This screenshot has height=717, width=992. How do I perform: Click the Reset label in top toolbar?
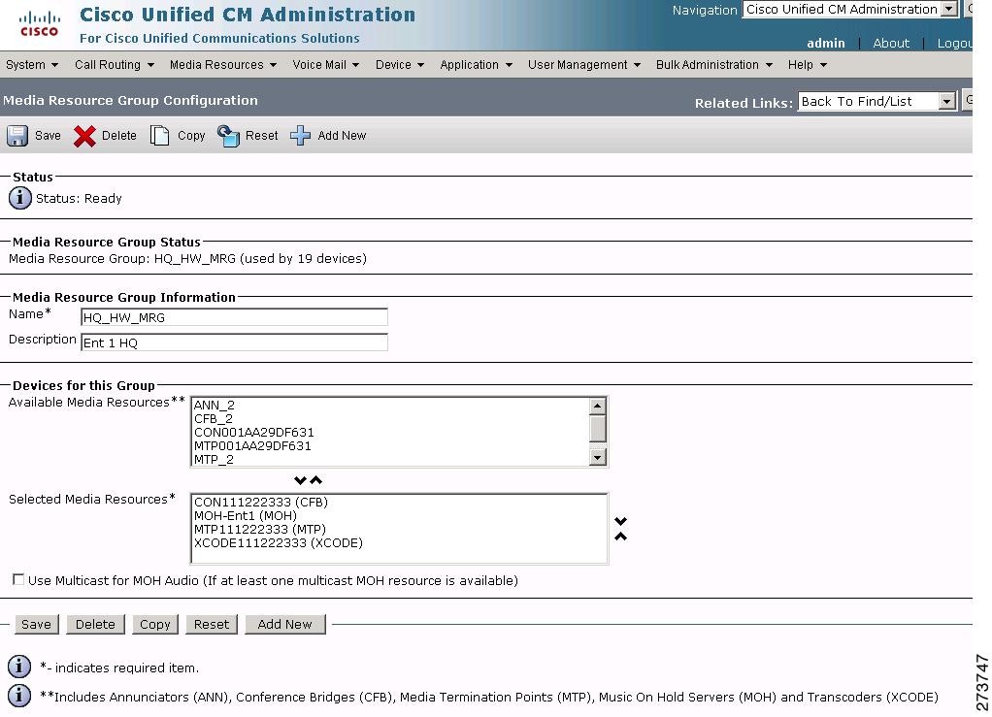coord(261,135)
